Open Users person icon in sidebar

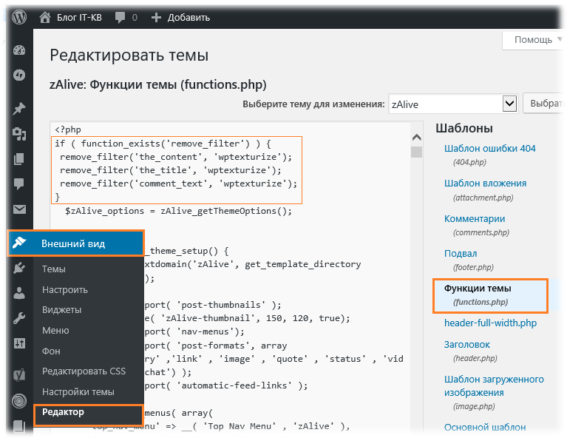click(x=19, y=293)
